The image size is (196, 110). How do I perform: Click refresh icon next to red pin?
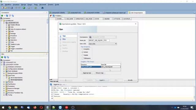pyautogui.click(x=54, y=16)
